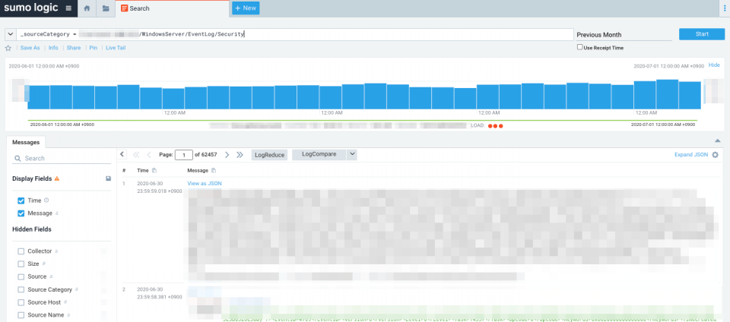Open the Library folder icon tab

(x=106, y=8)
